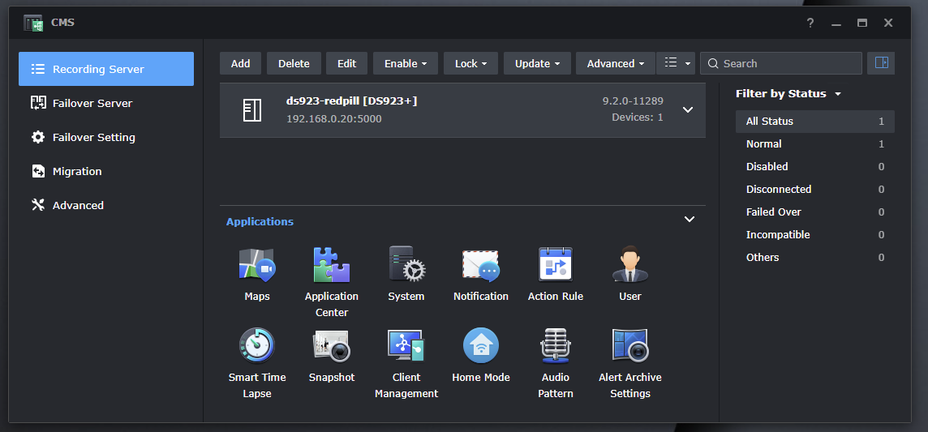Open Home Mode application
The height and width of the screenshot is (432, 928).
pos(481,346)
